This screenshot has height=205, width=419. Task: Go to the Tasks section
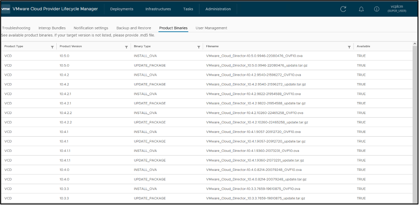click(x=188, y=9)
